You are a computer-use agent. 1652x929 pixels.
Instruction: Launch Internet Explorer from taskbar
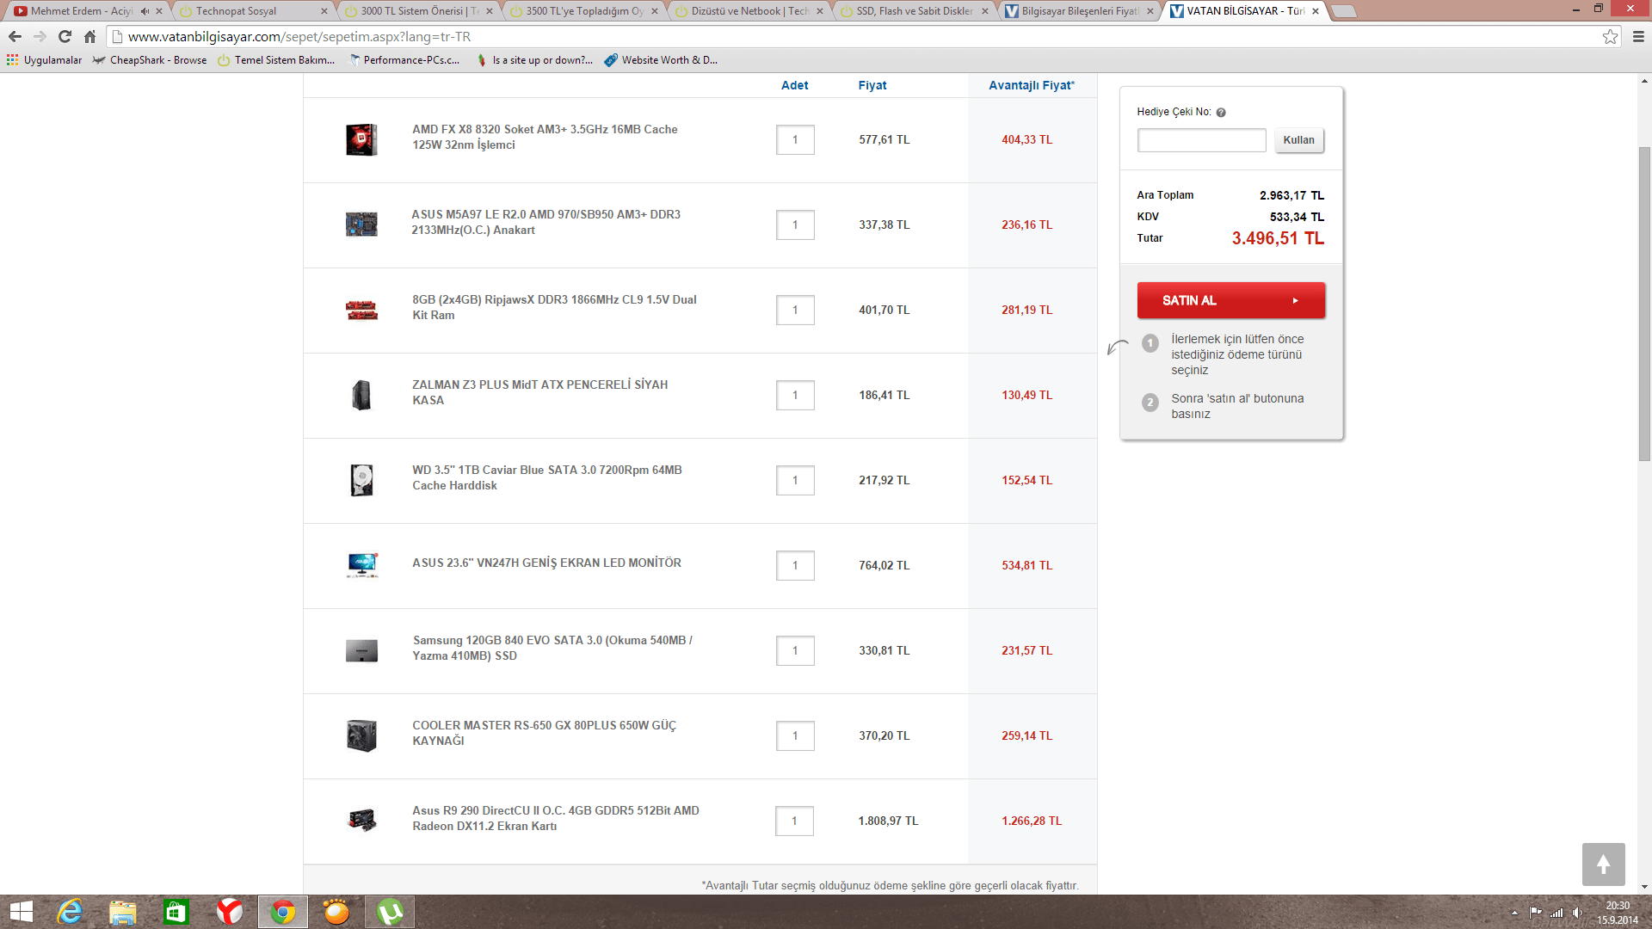coord(70,912)
